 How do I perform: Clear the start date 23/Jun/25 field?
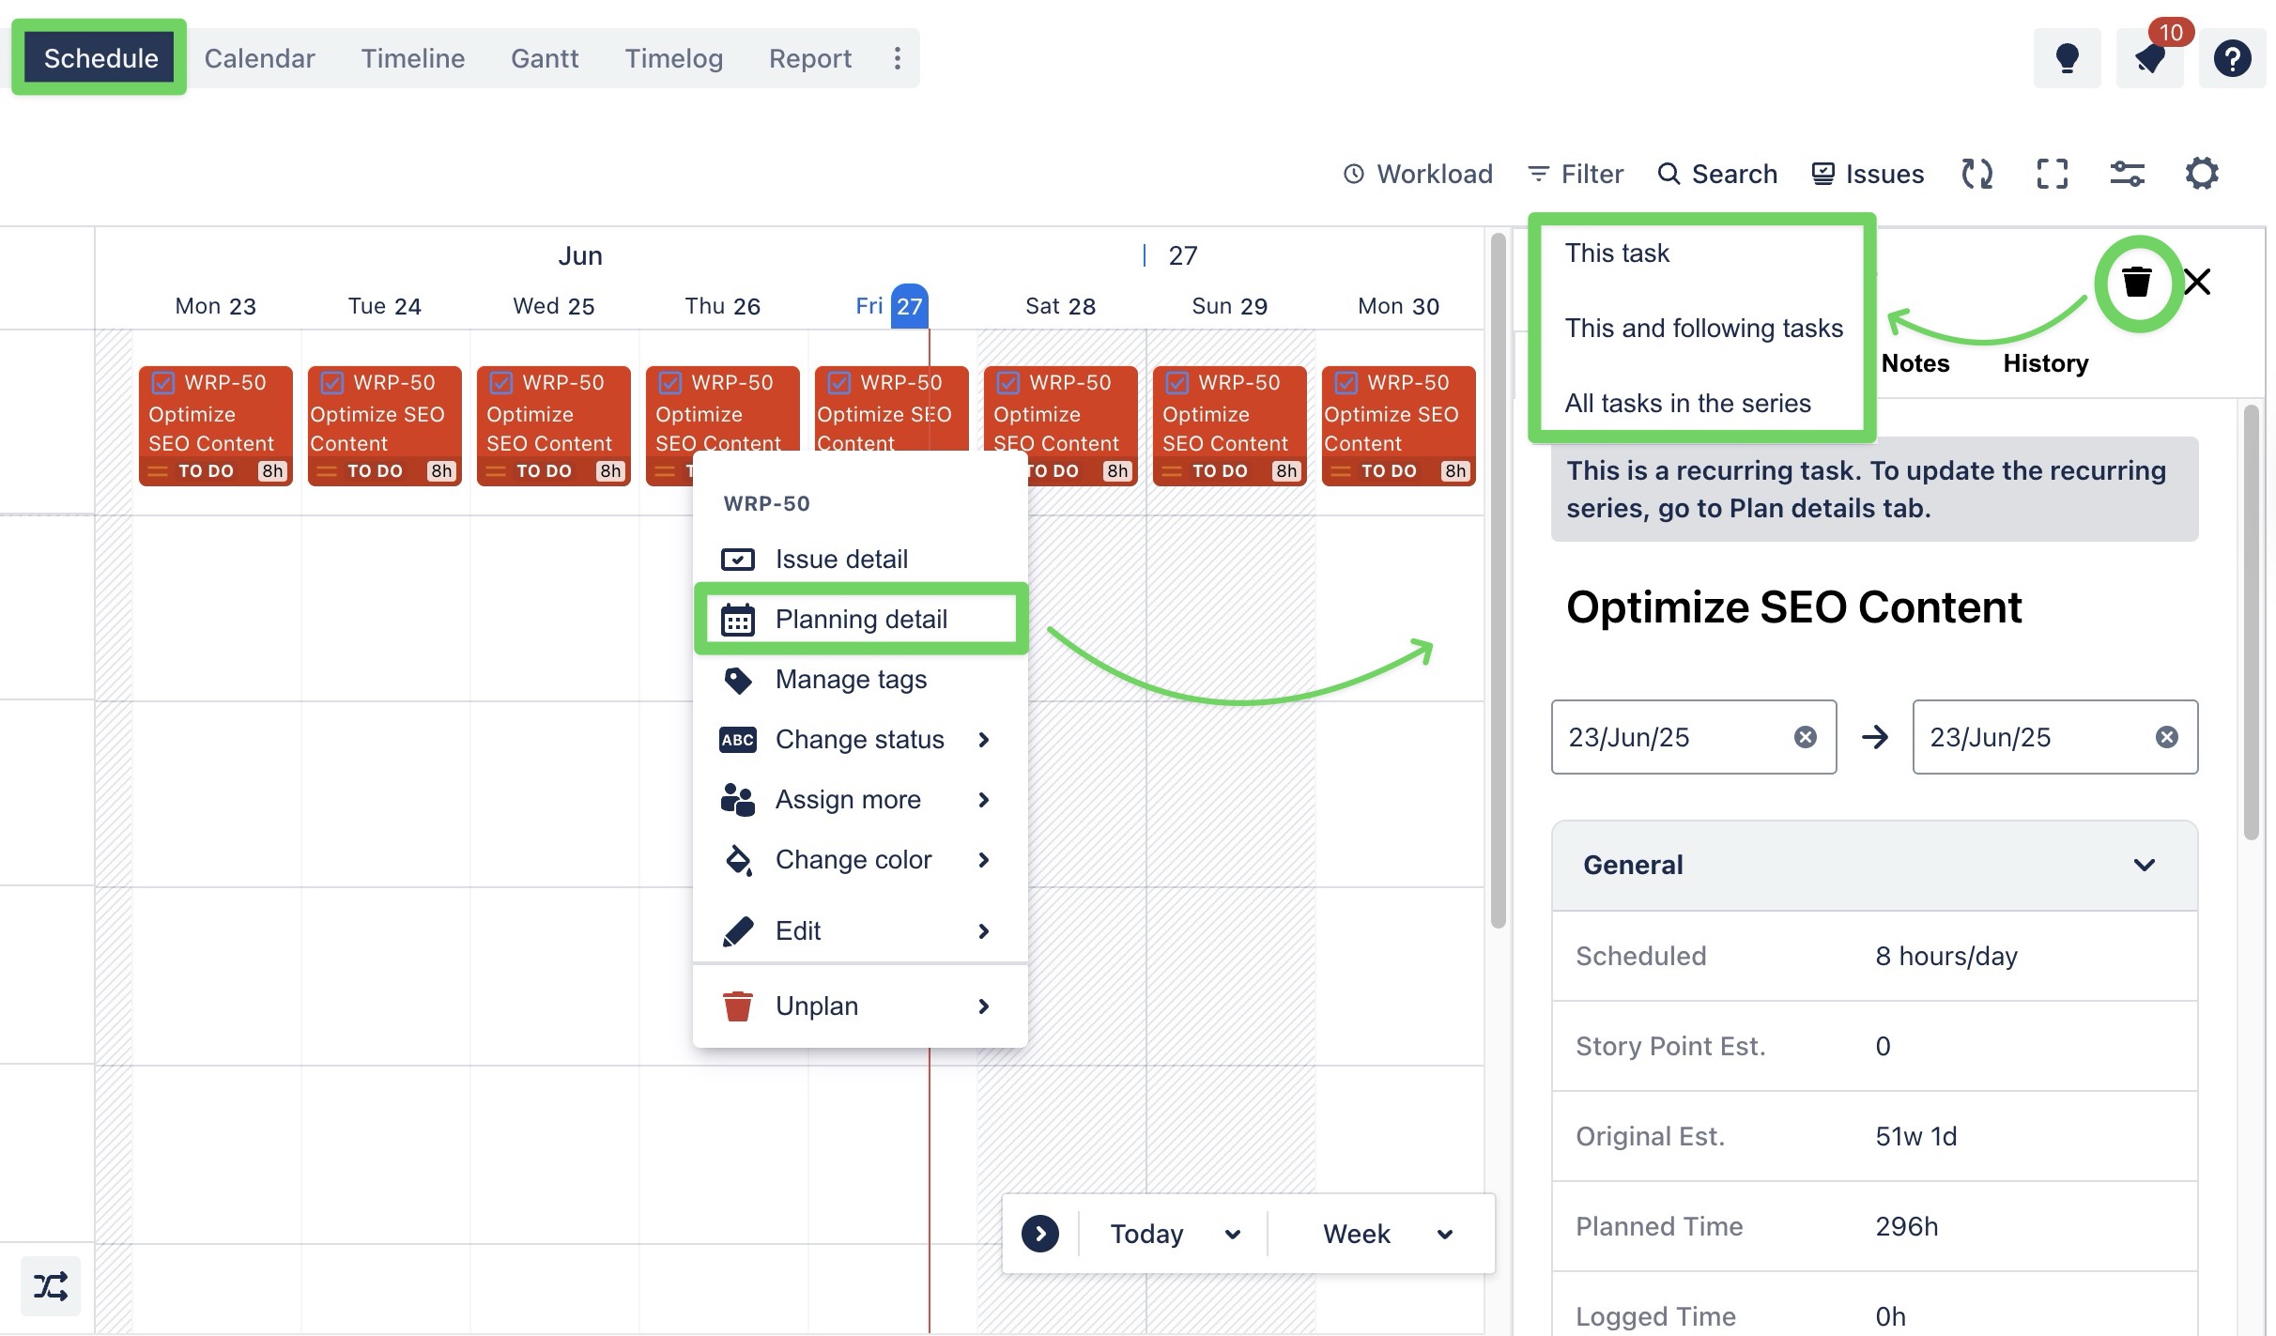1805,737
